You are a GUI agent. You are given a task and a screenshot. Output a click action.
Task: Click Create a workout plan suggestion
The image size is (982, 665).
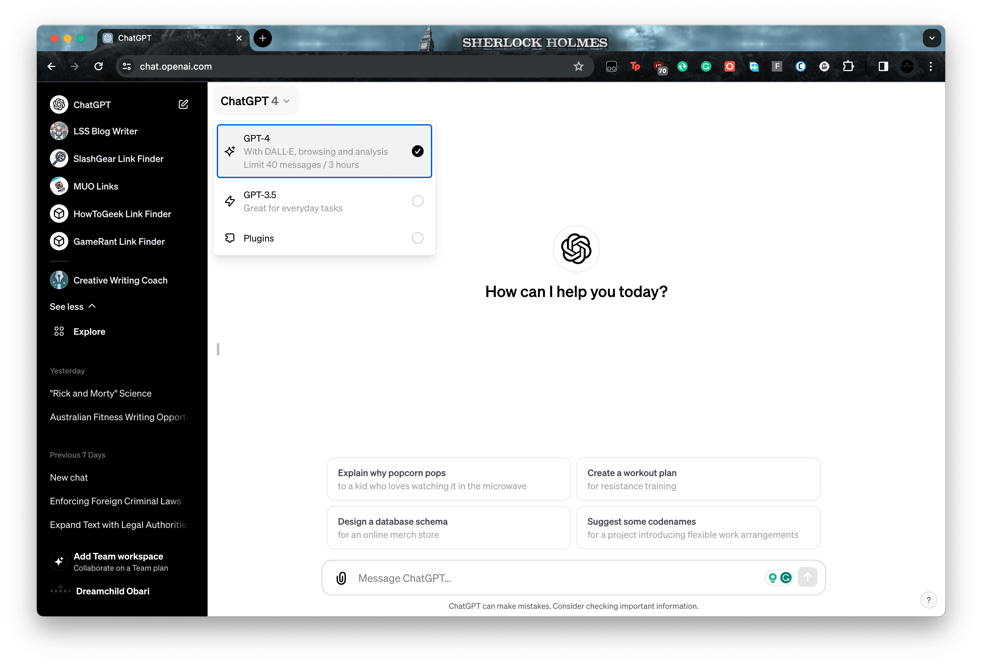[x=698, y=479]
